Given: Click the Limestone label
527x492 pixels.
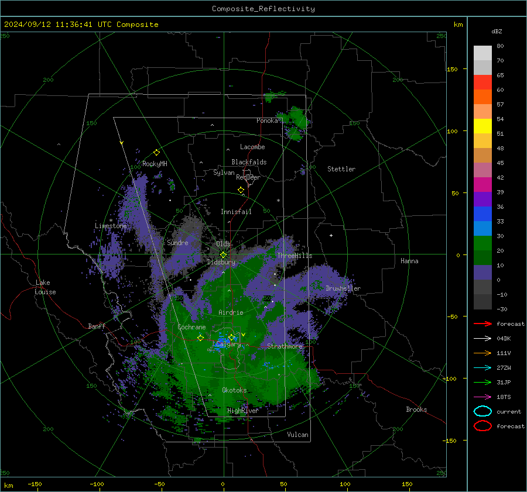Looking at the screenshot, I should (x=111, y=226).
